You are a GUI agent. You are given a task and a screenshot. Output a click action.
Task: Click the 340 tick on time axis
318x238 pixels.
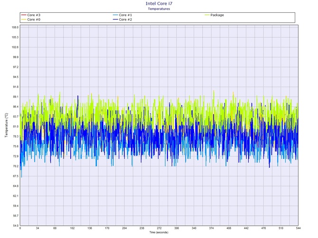click(194, 228)
